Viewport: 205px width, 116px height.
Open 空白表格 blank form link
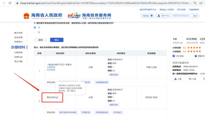click(51, 70)
